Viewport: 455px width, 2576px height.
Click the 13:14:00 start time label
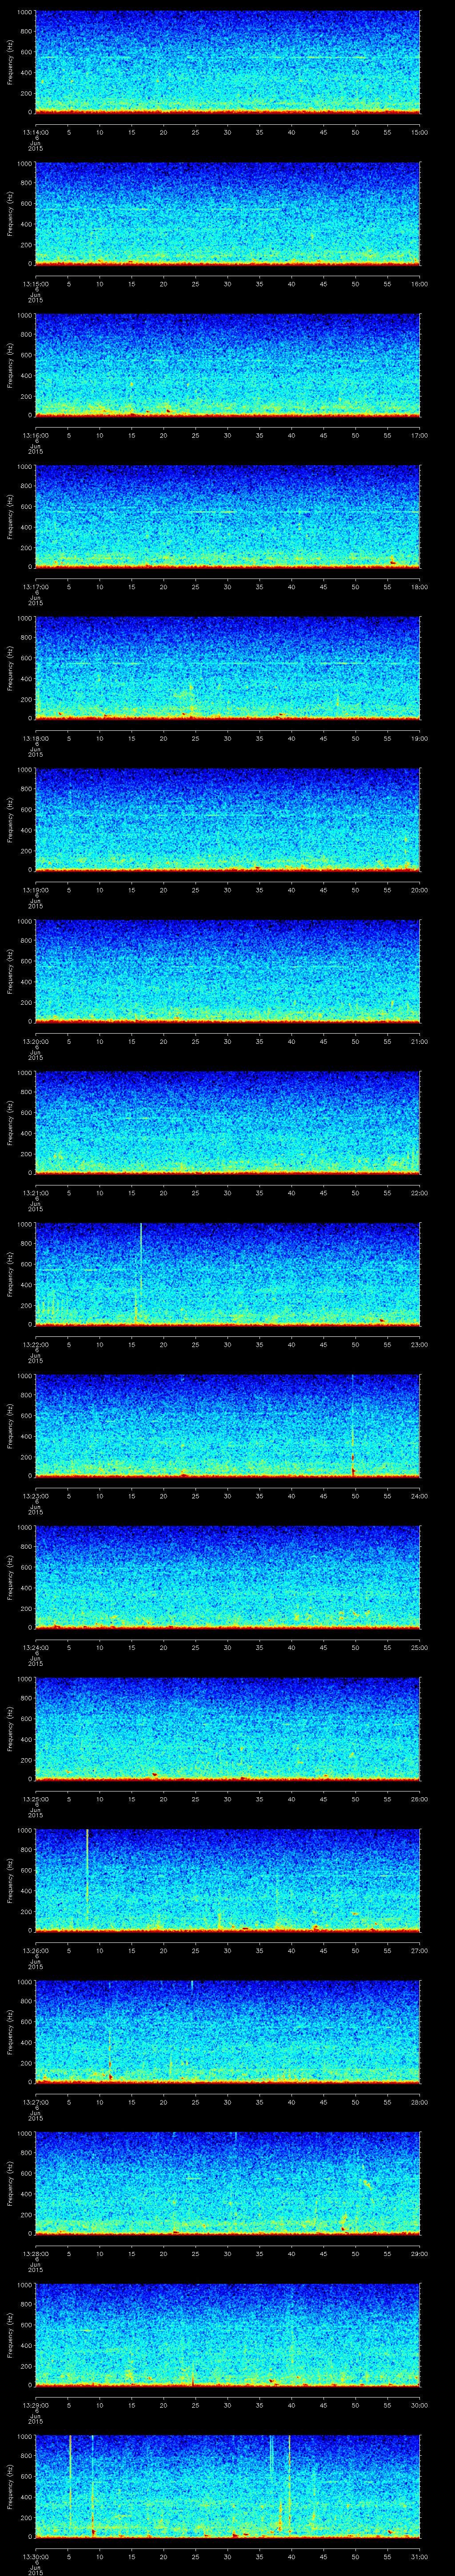click(x=35, y=132)
